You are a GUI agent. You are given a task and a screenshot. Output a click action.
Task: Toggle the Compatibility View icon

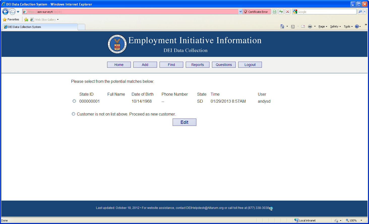coord(274,12)
